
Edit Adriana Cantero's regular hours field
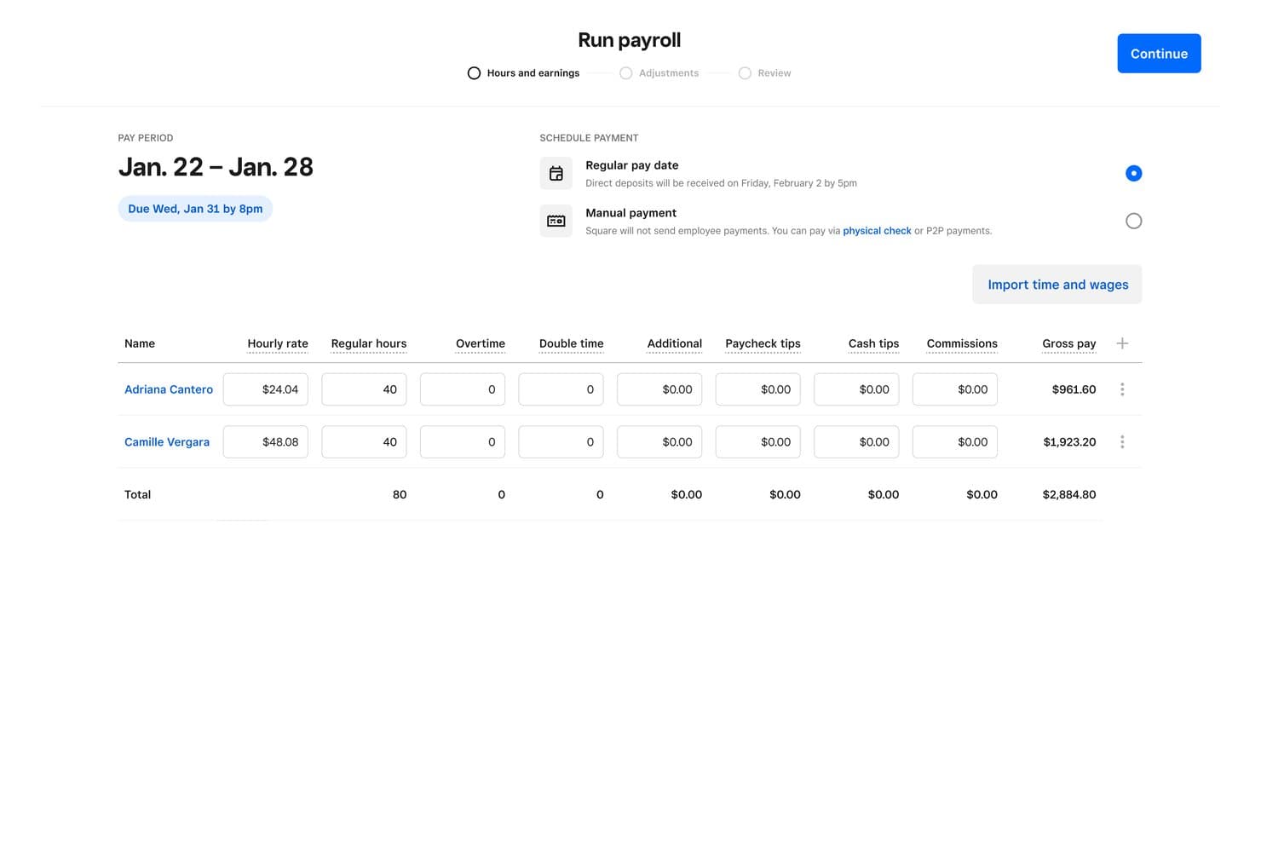pyautogui.click(x=364, y=389)
